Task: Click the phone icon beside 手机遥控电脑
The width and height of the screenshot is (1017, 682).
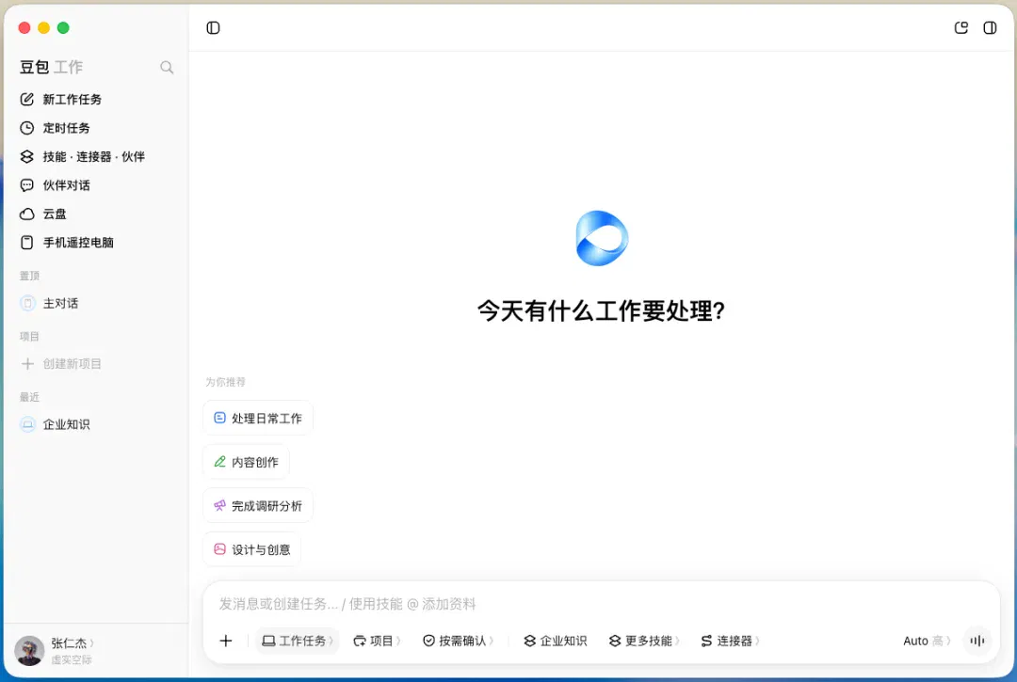Action: [26, 243]
